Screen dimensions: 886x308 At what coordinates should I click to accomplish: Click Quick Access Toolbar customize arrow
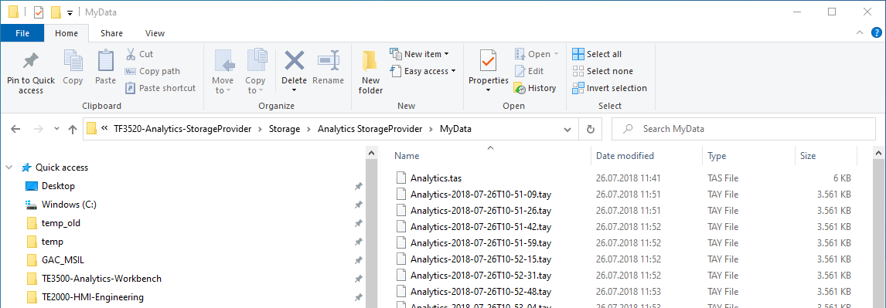click(x=70, y=12)
